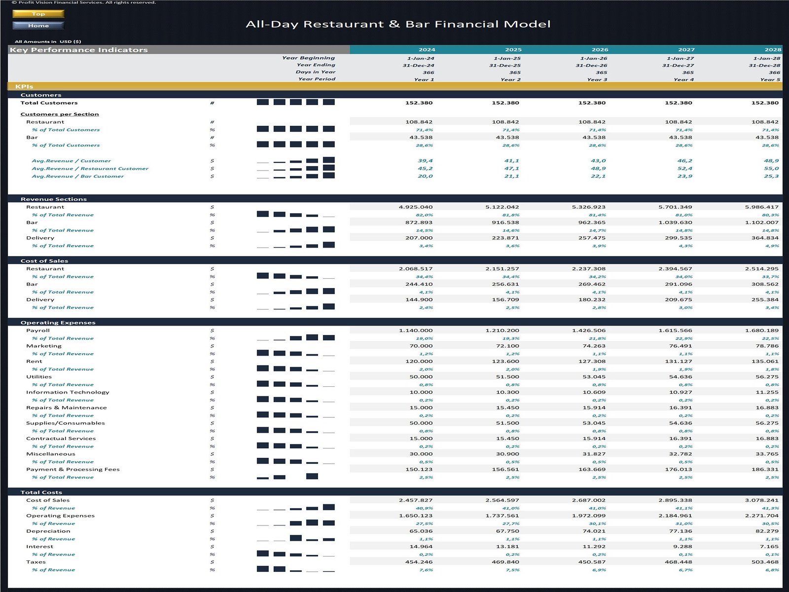The image size is (789, 592).
Task: Select the 152.380 Total Customers value for 2024
Action: click(x=418, y=102)
